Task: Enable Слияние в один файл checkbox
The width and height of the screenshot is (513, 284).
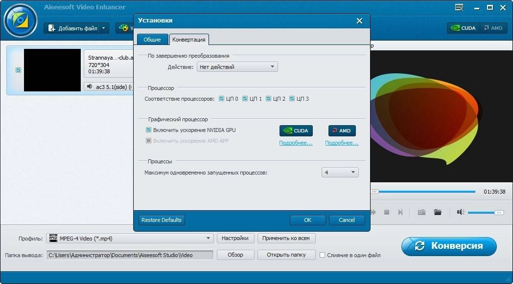Action: tap(322, 255)
